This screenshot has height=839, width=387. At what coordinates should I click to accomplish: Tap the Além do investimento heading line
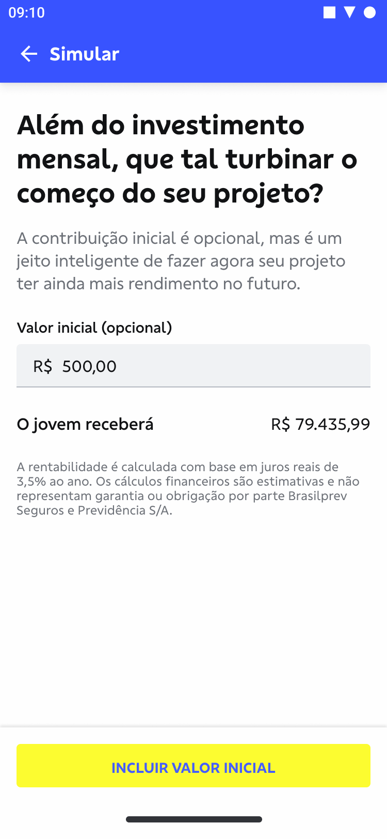pyautogui.click(x=160, y=125)
